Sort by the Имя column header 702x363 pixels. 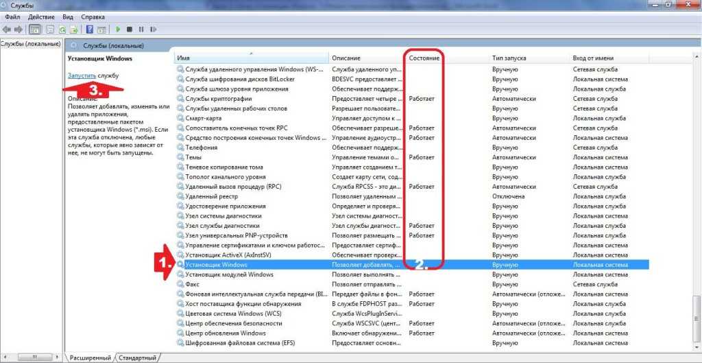pyautogui.click(x=251, y=58)
